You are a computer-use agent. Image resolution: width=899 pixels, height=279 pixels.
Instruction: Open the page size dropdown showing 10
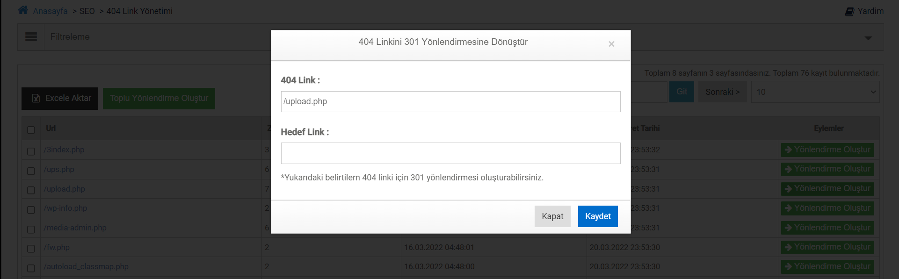(815, 92)
